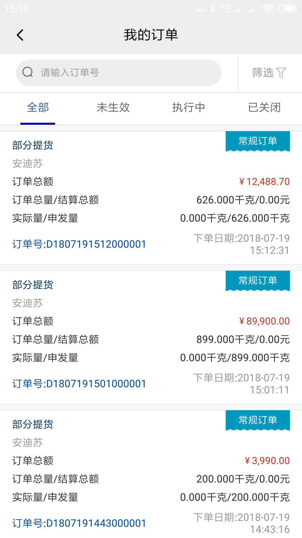Tap the Wi-Fi status icon

pyautogui.click(x=268, y=9)
